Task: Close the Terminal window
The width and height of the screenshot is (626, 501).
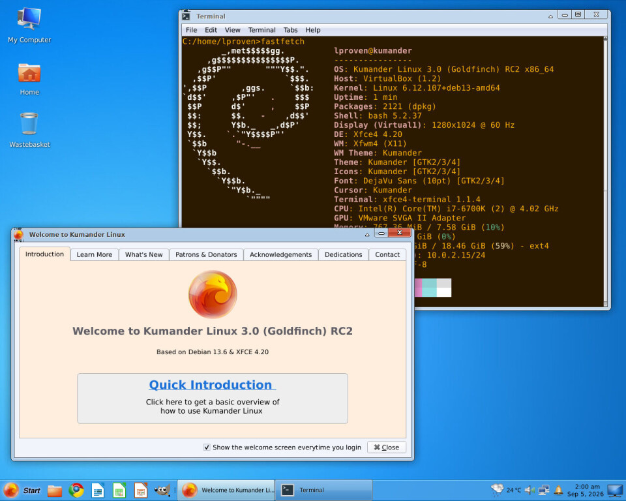Action: (596, 15)
